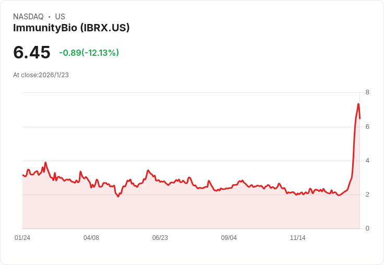Click the 8 price axis label
The height and width of the screenshot is (265, 384).
[x=367, y=92]
